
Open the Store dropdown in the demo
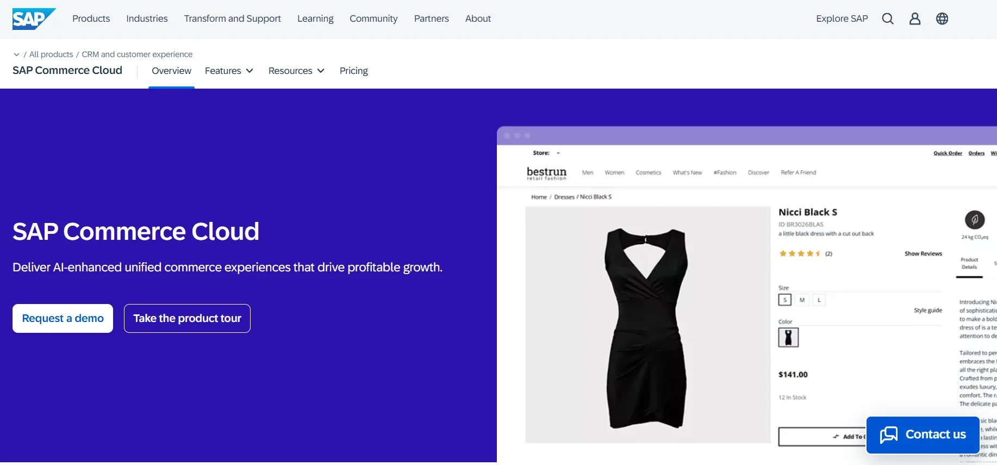point(546,153)
